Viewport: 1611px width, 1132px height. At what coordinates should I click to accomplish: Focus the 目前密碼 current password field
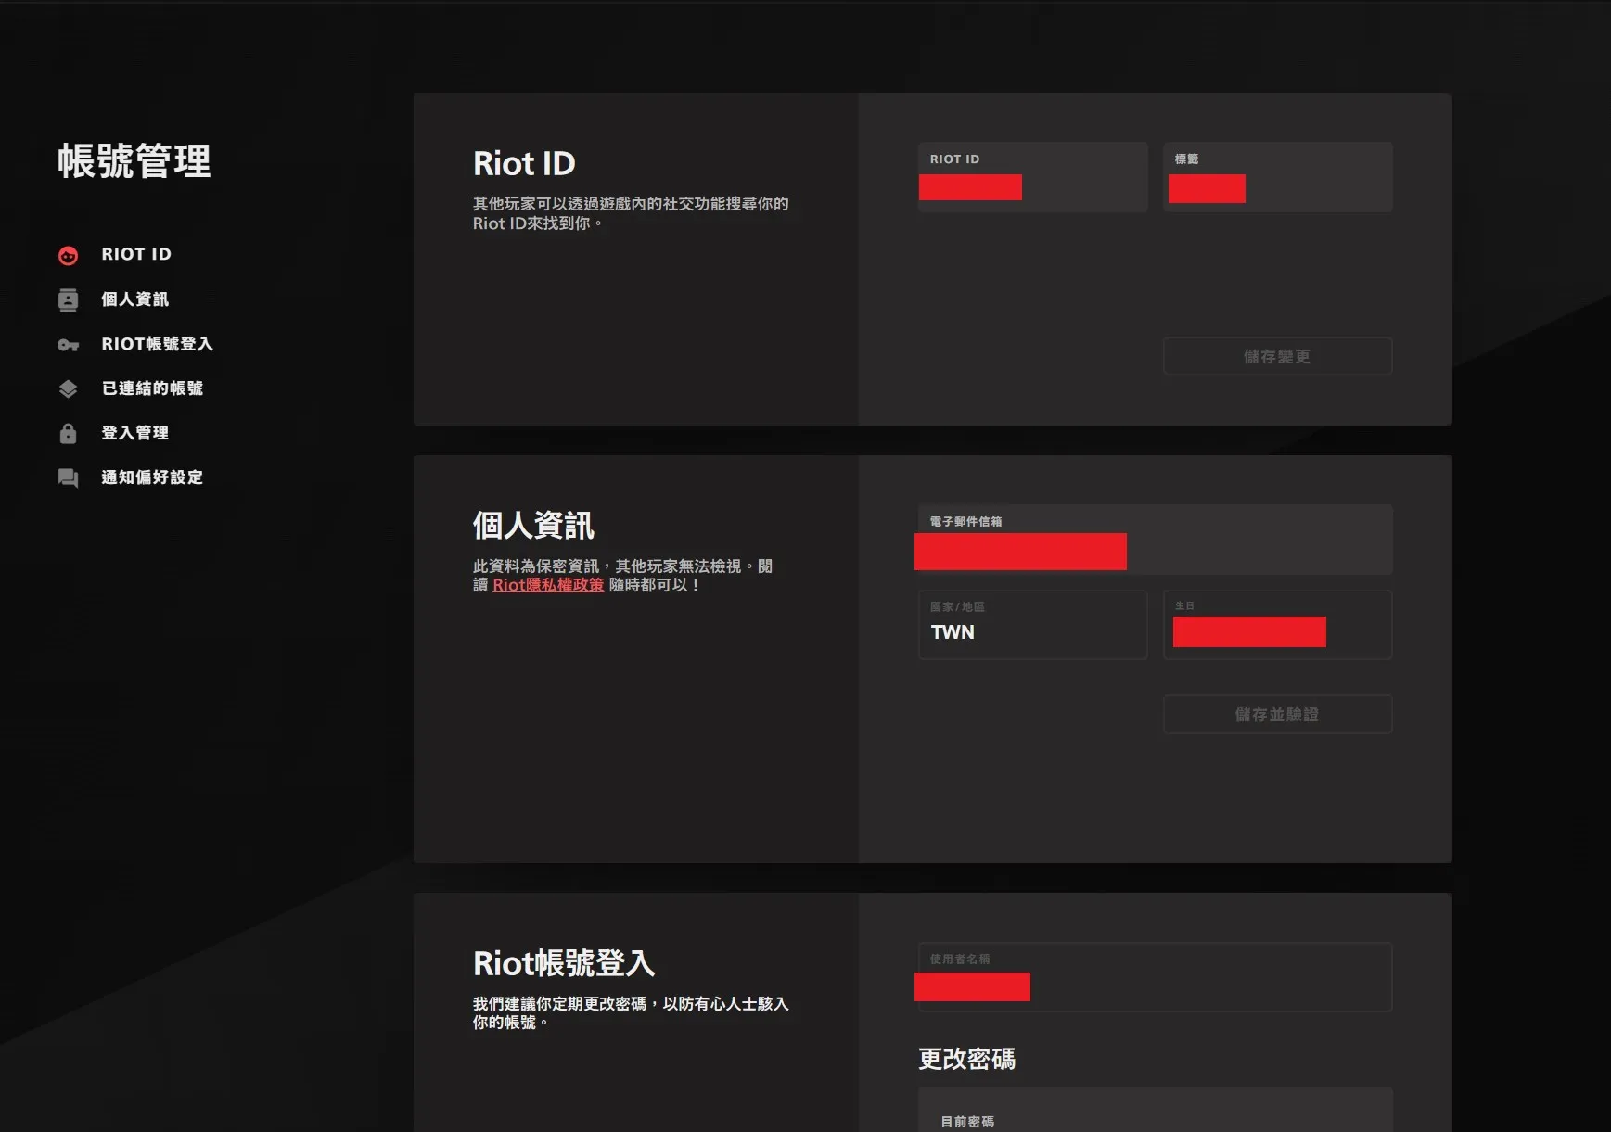1155,1110
